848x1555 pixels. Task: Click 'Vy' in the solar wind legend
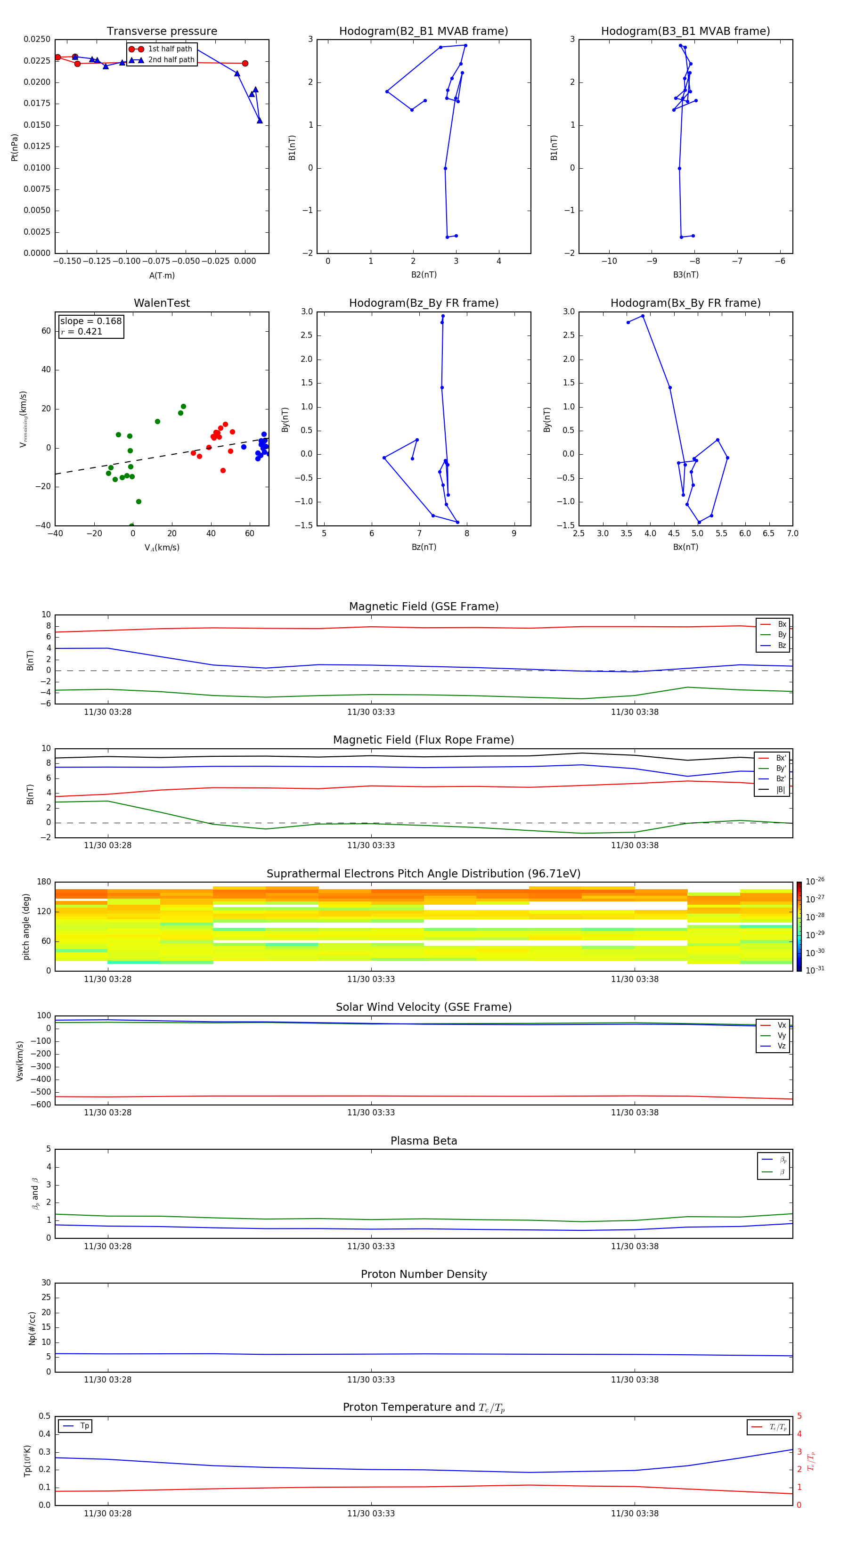point(782,1035)
